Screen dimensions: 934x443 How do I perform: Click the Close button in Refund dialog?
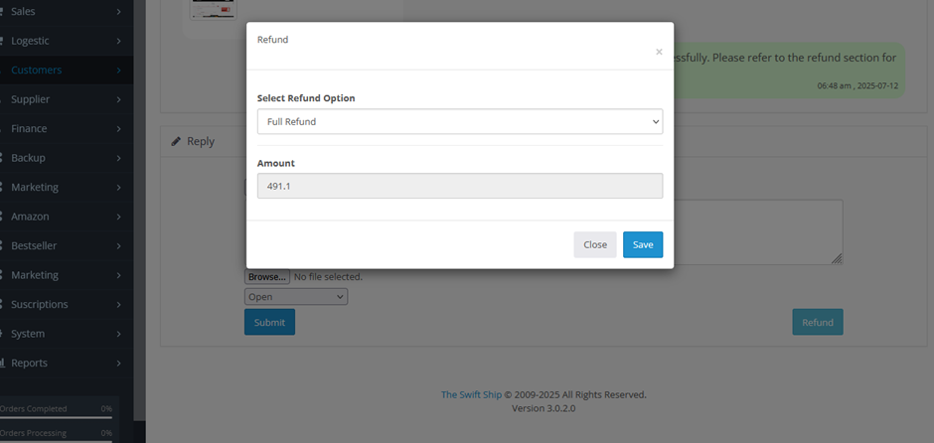tap(594, 244)
